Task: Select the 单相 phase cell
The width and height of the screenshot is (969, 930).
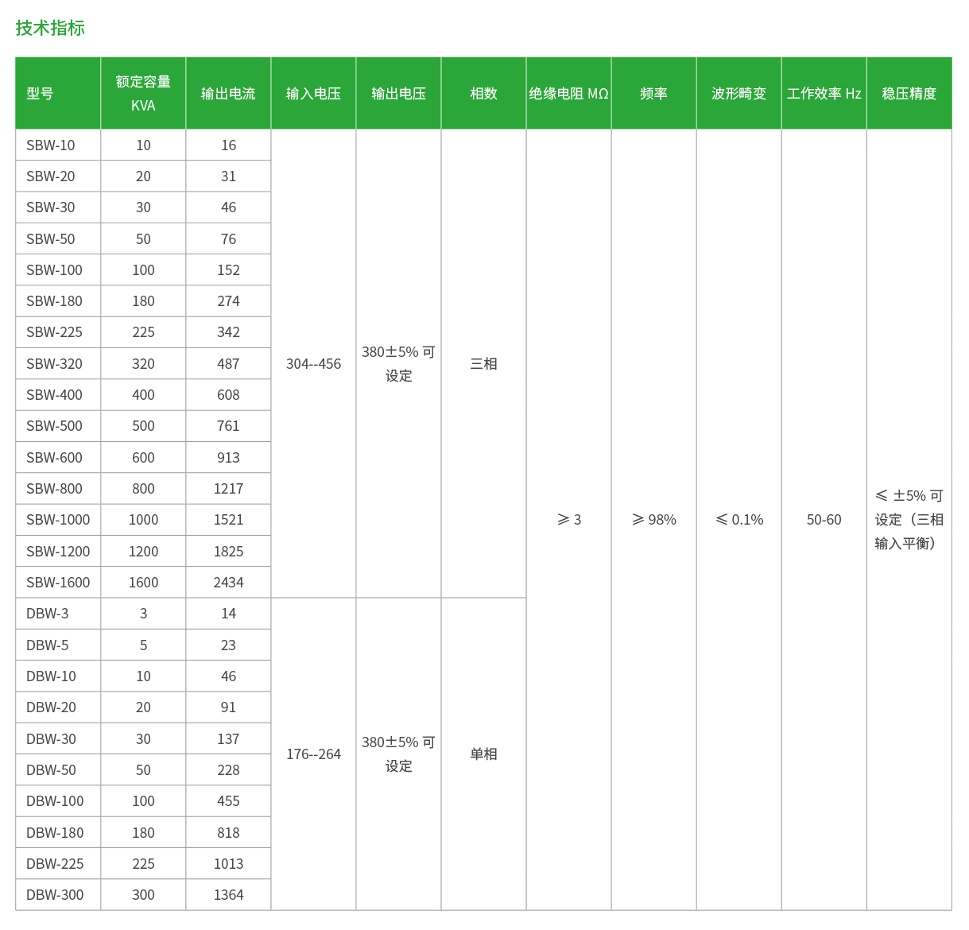Action: (x=483, y=754)
